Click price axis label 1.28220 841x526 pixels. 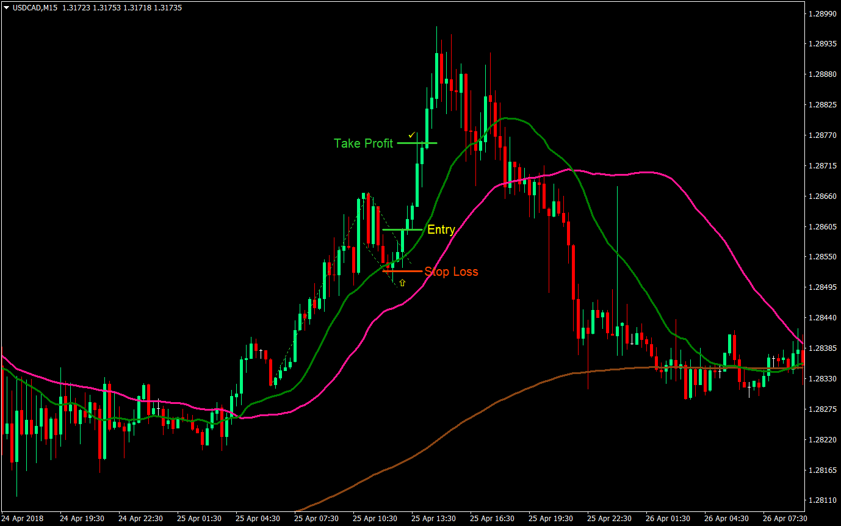(821, 439)
